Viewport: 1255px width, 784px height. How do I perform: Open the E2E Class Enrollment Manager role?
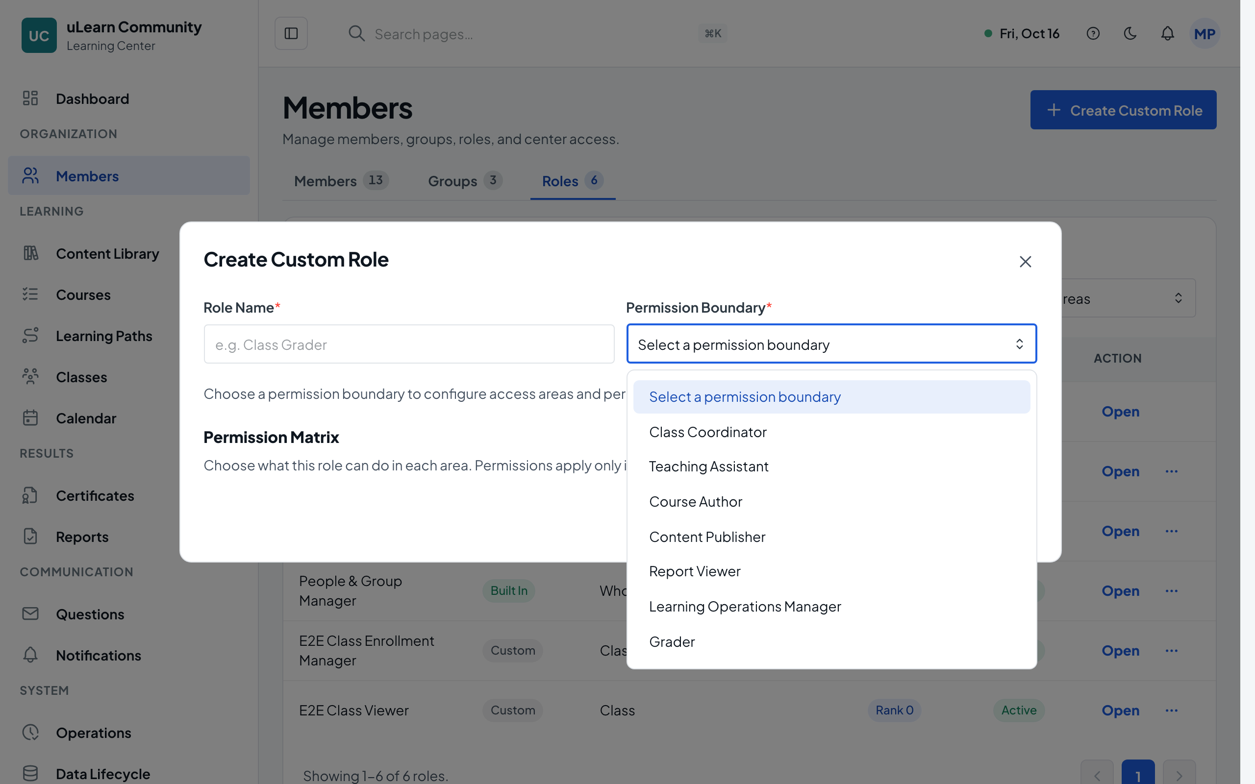pos(1120,651)
